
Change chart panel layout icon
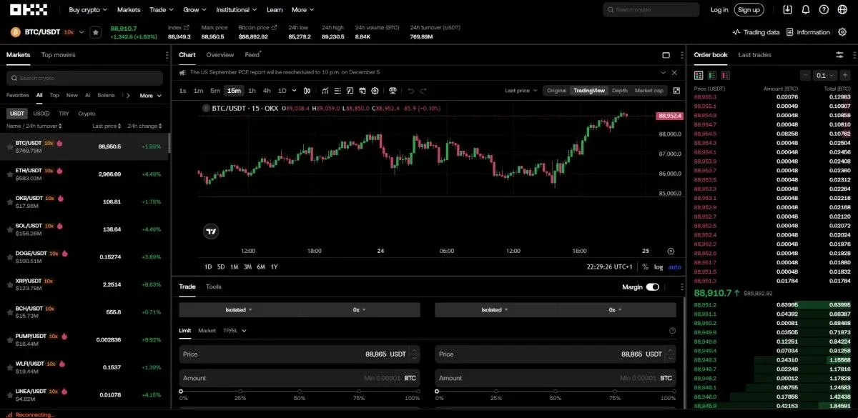pyautogui.click(x=666, y=55)
